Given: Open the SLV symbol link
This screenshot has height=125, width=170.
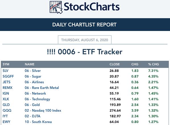Looking at the screenshot, I should point(5,71).
